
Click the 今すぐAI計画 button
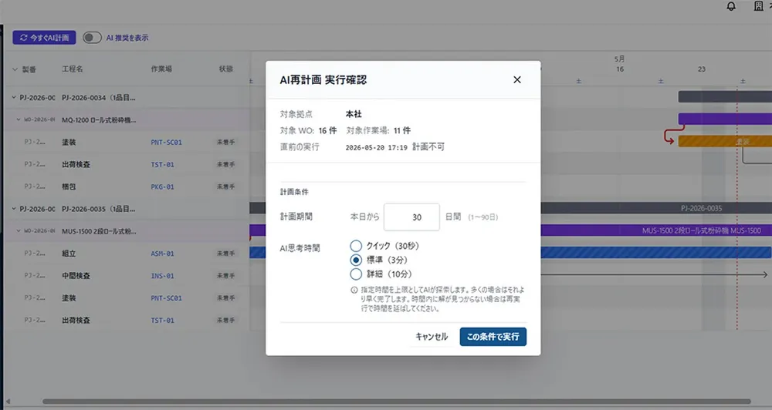tap(44, 37)
